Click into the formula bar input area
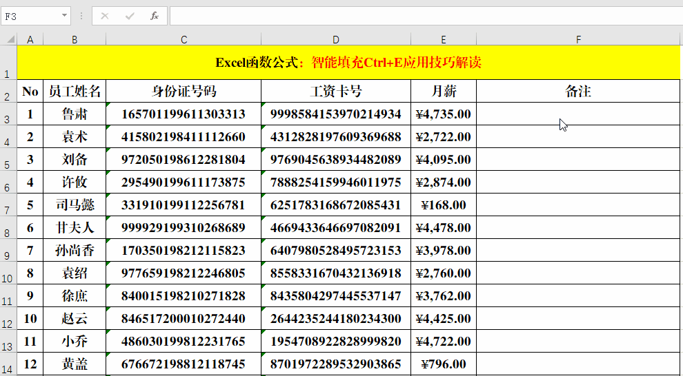This screenshot has width=683, height=376. [426, 16]
